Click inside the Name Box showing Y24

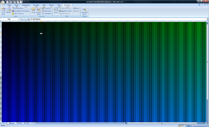(9, 19)
